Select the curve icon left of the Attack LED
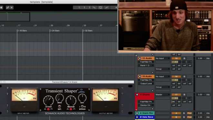Screen dimensions: 213x120 (45, 109)
